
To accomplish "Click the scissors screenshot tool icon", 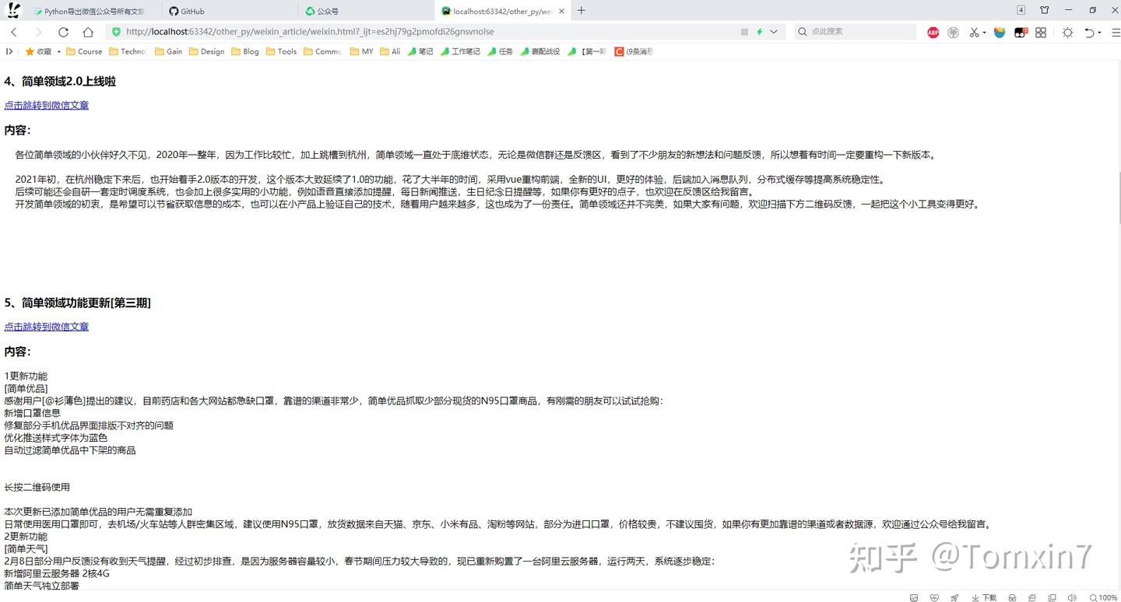I will point(975,32).
